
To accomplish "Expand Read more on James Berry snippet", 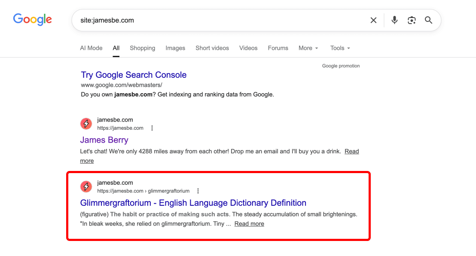I will [x=351, y=151].
